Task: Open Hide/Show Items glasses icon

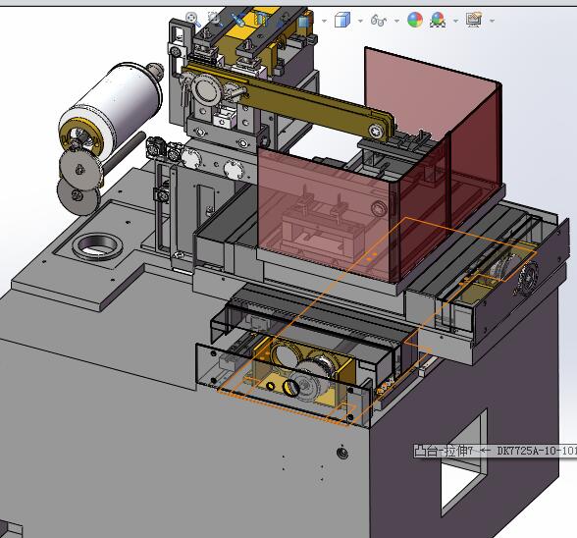Action: click(379, 21)
